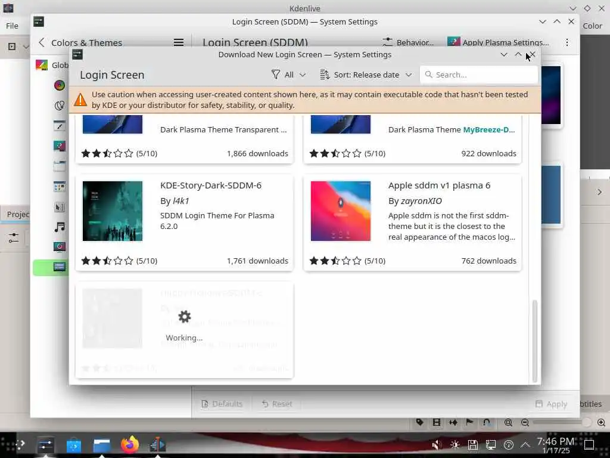The height and width of the screenshot is (458, 610).
Task: Open the Icons sidebar entry
Action: (x=59, y=186)
